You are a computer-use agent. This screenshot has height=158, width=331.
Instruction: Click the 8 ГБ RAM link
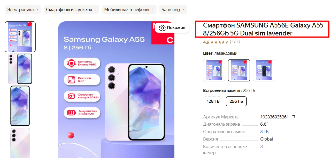click(x=265, y=132)
